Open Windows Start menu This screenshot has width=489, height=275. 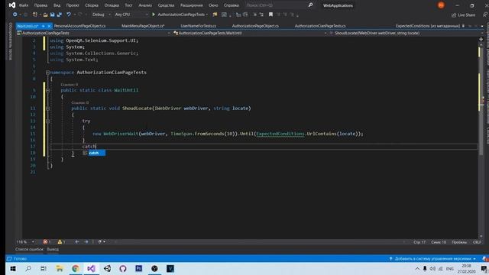[x=13, y=269]
